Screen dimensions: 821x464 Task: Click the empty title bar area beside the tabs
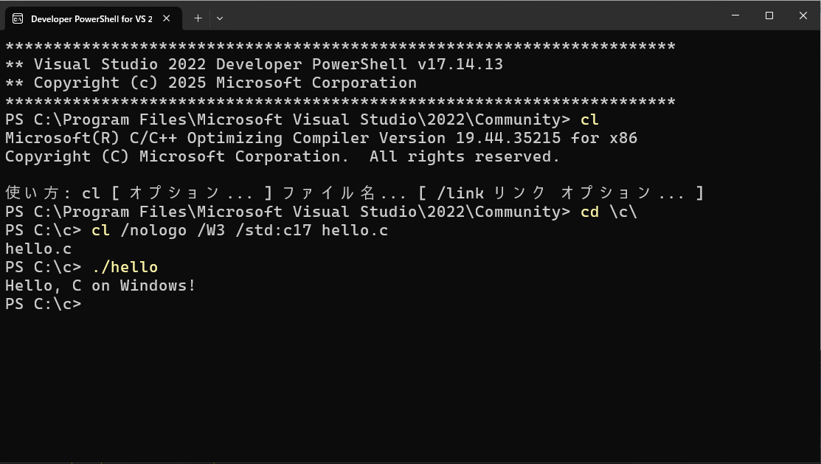point(471,15)
